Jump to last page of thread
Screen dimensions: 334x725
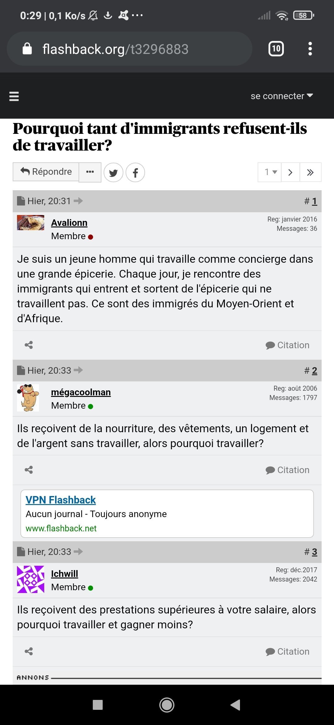(x=310, y=172)
